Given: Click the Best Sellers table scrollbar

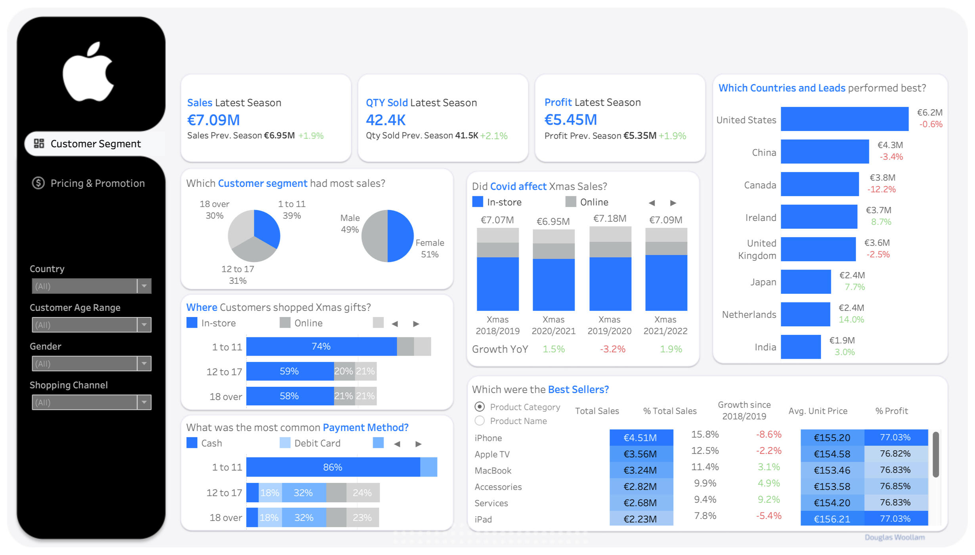Looking at the screenshot, I should pos(936,454).
